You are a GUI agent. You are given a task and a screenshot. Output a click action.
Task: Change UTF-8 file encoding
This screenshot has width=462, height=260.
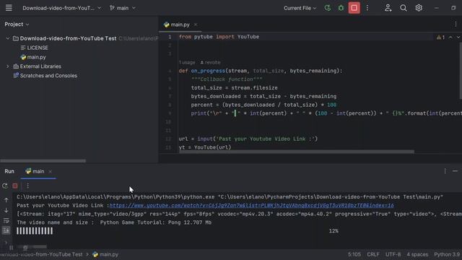pyautogui.click(x=393, y=254)
